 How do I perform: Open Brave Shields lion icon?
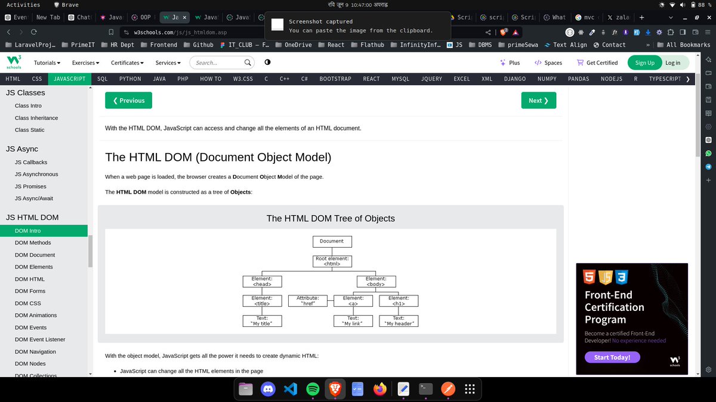[x=504, y=32]
